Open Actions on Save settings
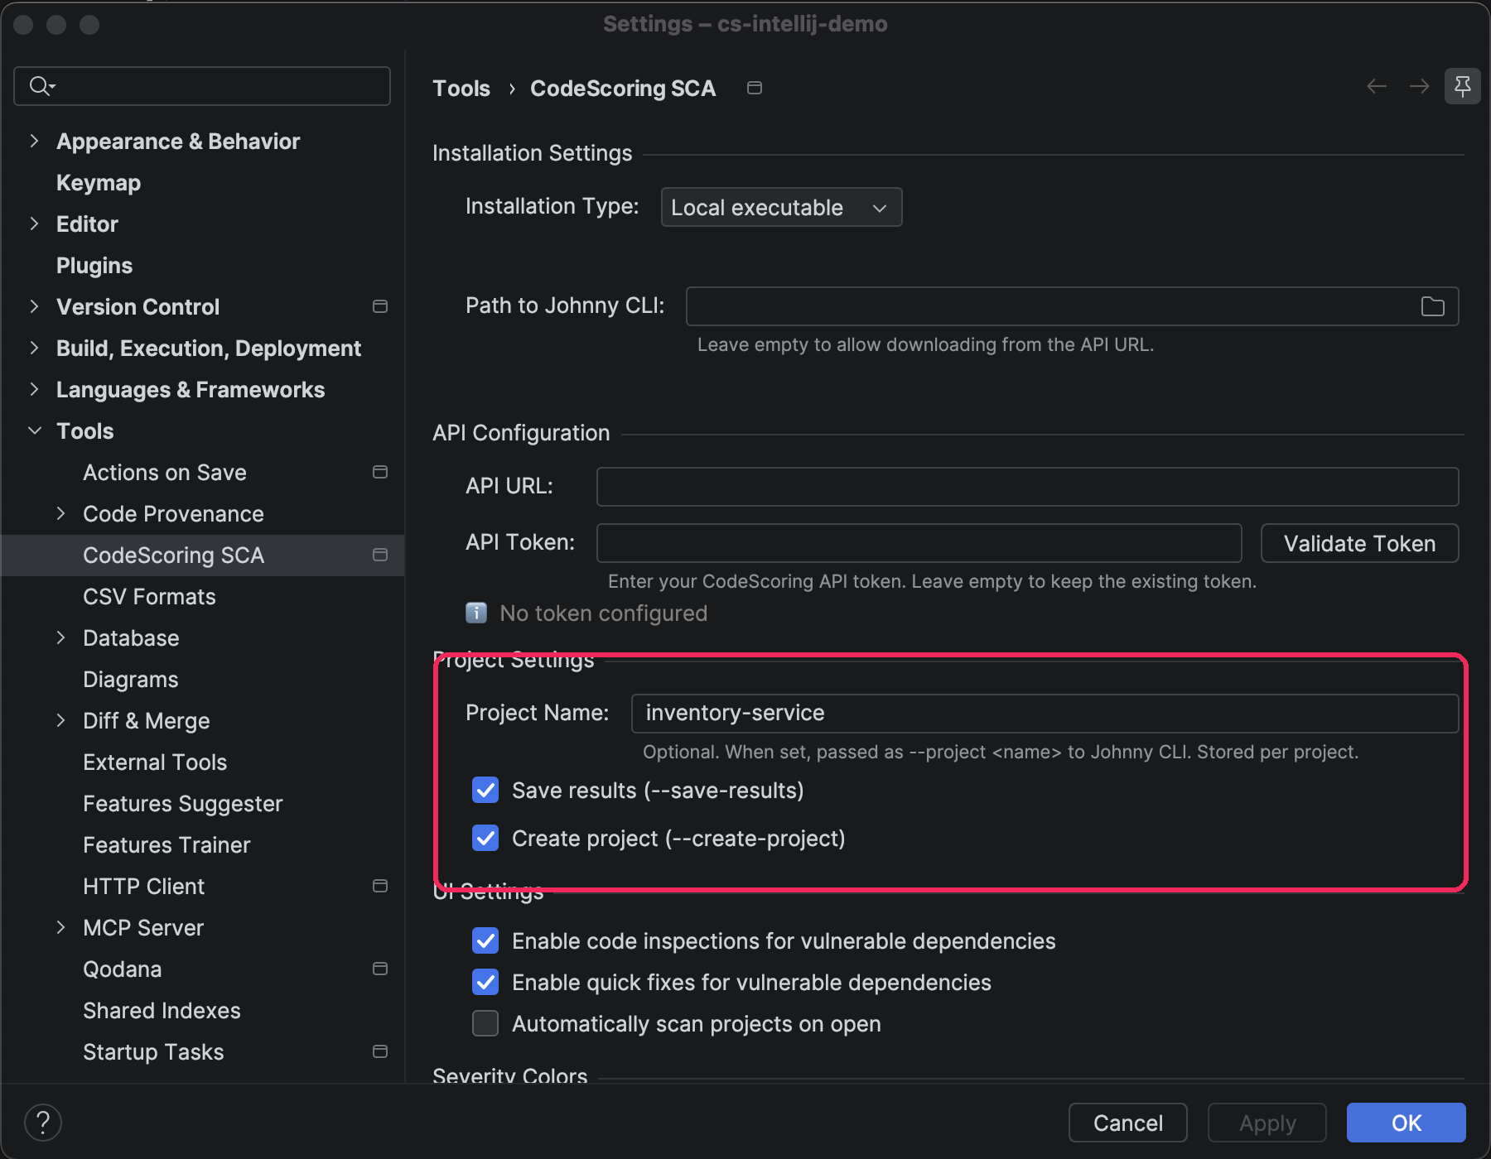 (165, 472)
